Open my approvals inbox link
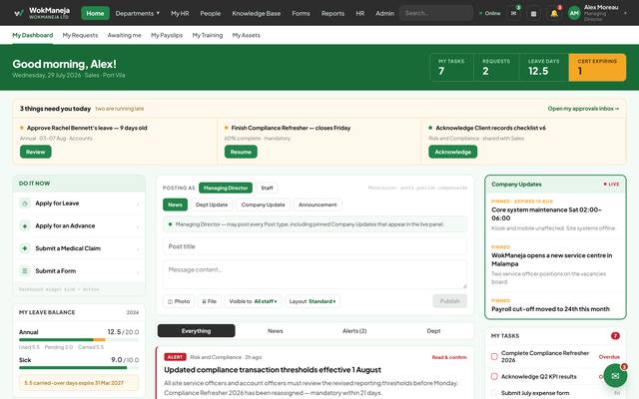Viewport: 639px width, 399px height. pos(583,109)
